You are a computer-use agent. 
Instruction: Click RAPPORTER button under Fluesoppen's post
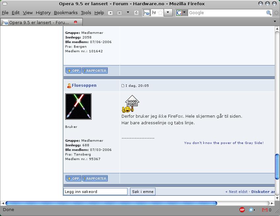pos(95,179)
